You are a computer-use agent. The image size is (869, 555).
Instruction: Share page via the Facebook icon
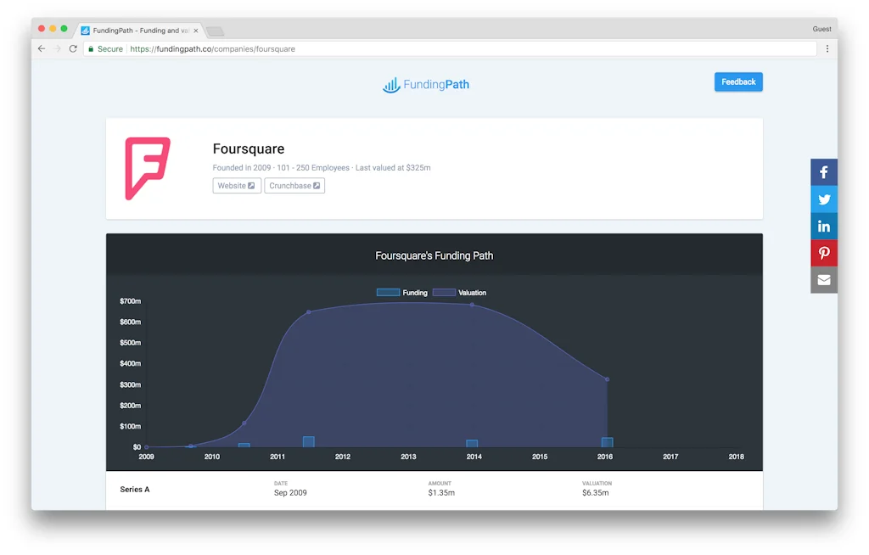[823, 171]
